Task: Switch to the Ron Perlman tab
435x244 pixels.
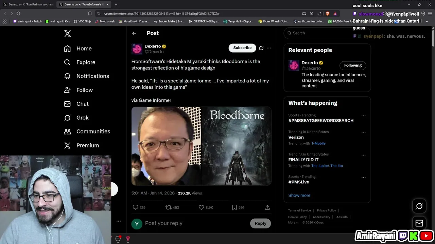Action: tap(28, 4)
